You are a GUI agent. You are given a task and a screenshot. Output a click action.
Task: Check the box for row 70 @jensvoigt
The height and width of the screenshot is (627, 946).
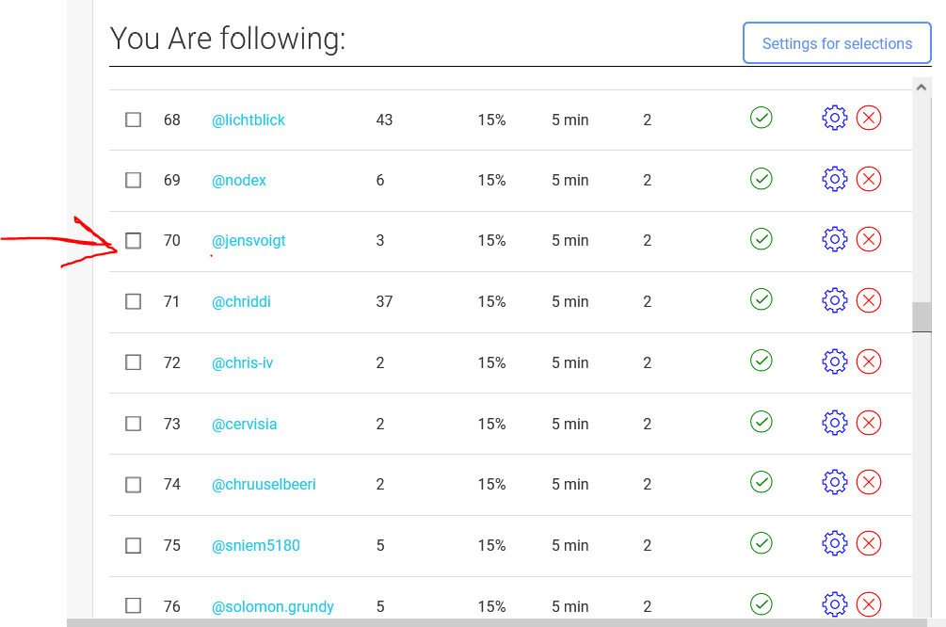click(134, 241)
